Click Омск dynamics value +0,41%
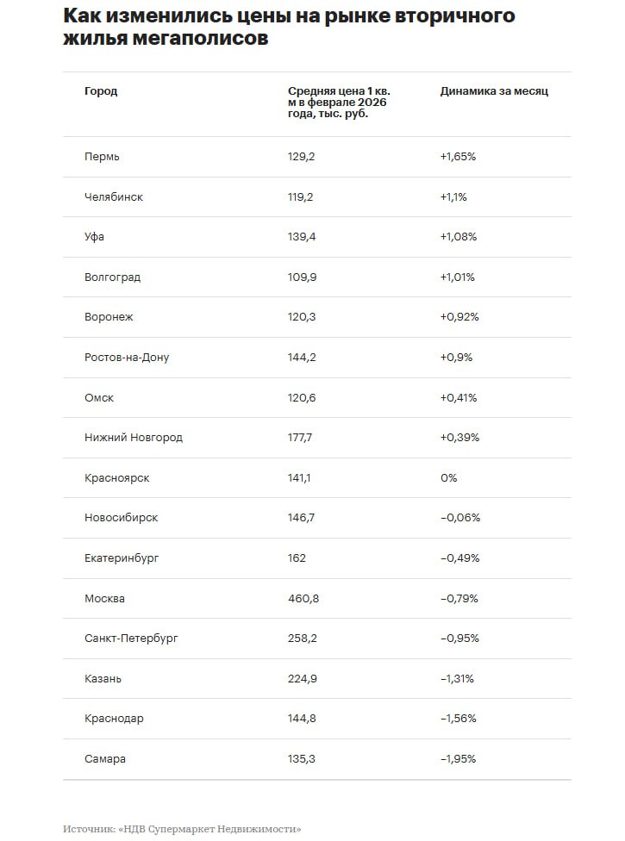 [458, 398]
